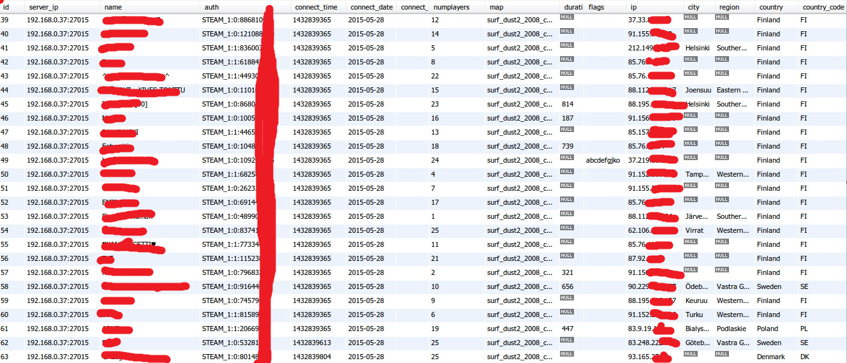Select the id cell 49

[4, 160]
